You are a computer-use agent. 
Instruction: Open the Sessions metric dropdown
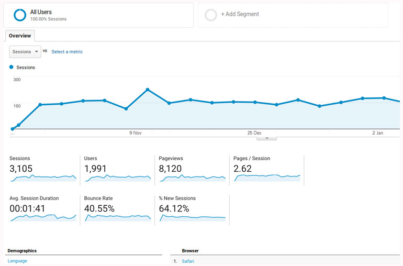click(x=25, y=52)
